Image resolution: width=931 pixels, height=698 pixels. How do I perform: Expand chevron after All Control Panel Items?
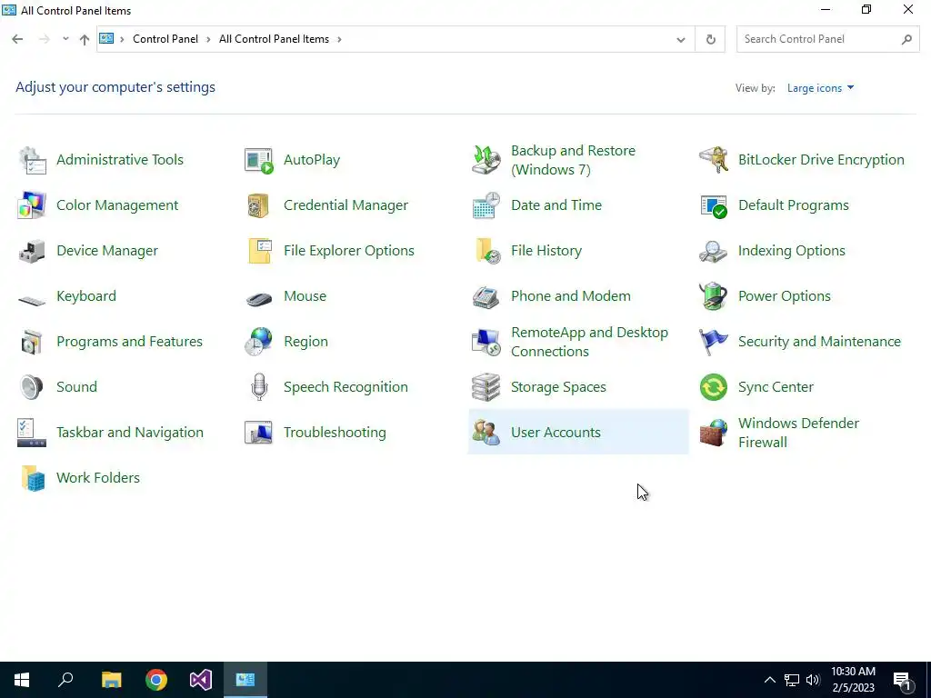point(340,39)
